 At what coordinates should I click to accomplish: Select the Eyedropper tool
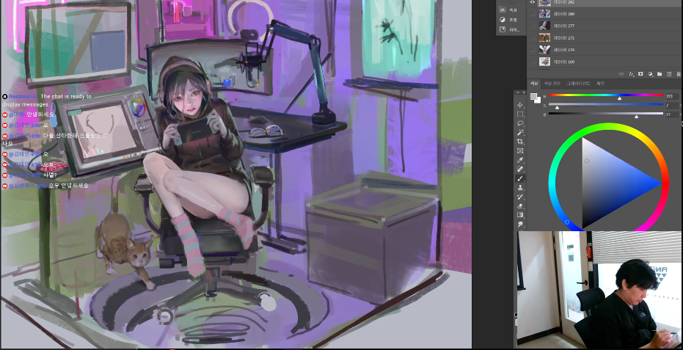pos(520,160)
